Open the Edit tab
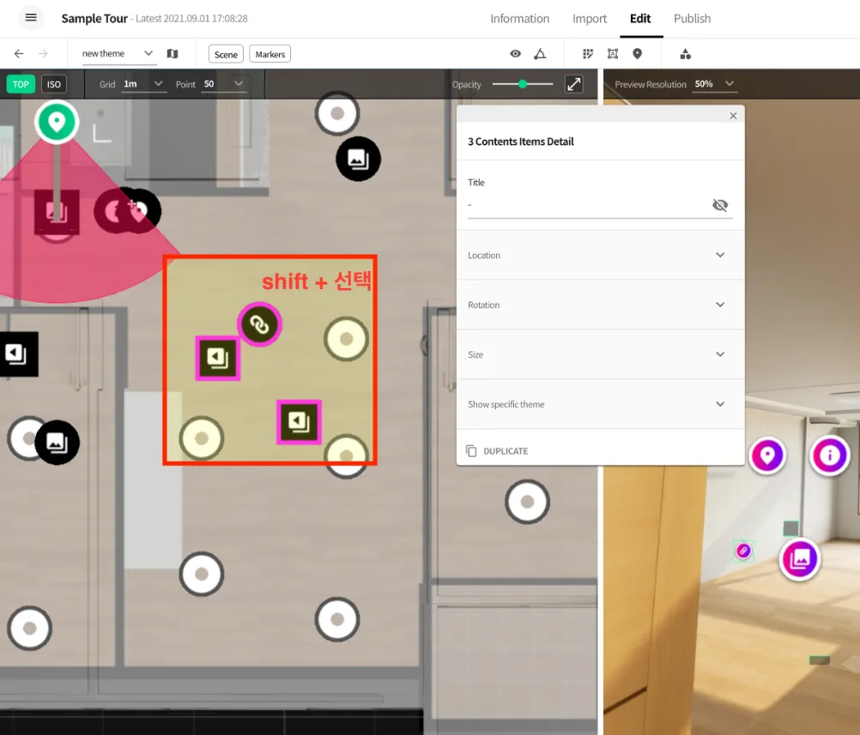This screenshot has height=735, width=860. click(640, 19)
